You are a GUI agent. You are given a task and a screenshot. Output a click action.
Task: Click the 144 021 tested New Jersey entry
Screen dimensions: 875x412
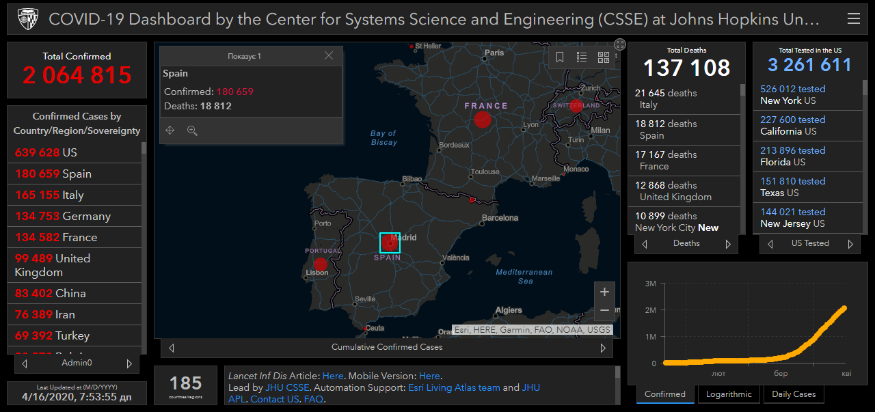pyautogui.click(x=808, y=218)
